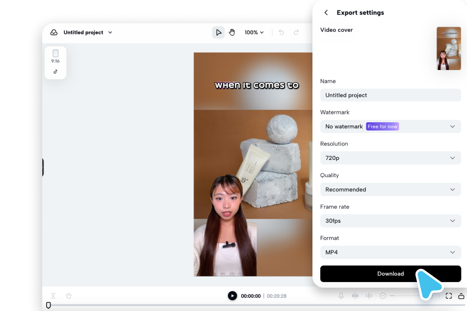Record voiceover with the microphone icon
The image size is (467, 311).
341,296
